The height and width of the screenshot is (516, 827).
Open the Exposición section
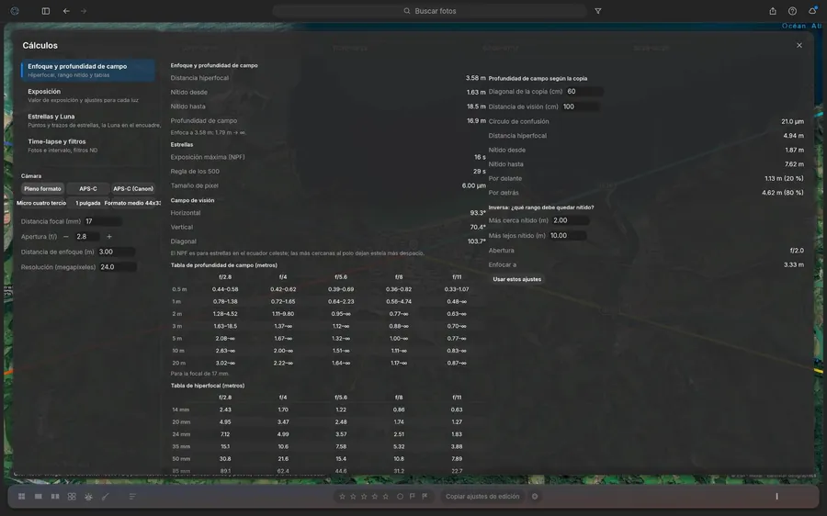click(x=88, y=95)
